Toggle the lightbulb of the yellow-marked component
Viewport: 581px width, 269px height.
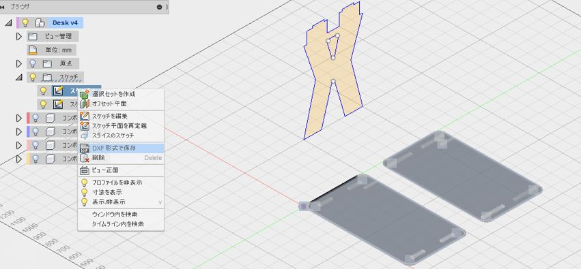36,159
